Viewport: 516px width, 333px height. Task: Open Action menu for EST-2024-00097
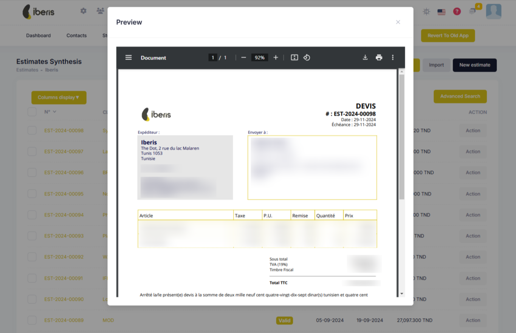[x=473, y=152]
